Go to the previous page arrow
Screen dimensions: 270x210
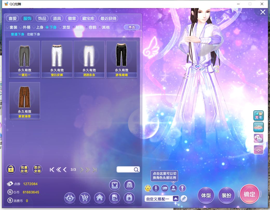(65, 170)
